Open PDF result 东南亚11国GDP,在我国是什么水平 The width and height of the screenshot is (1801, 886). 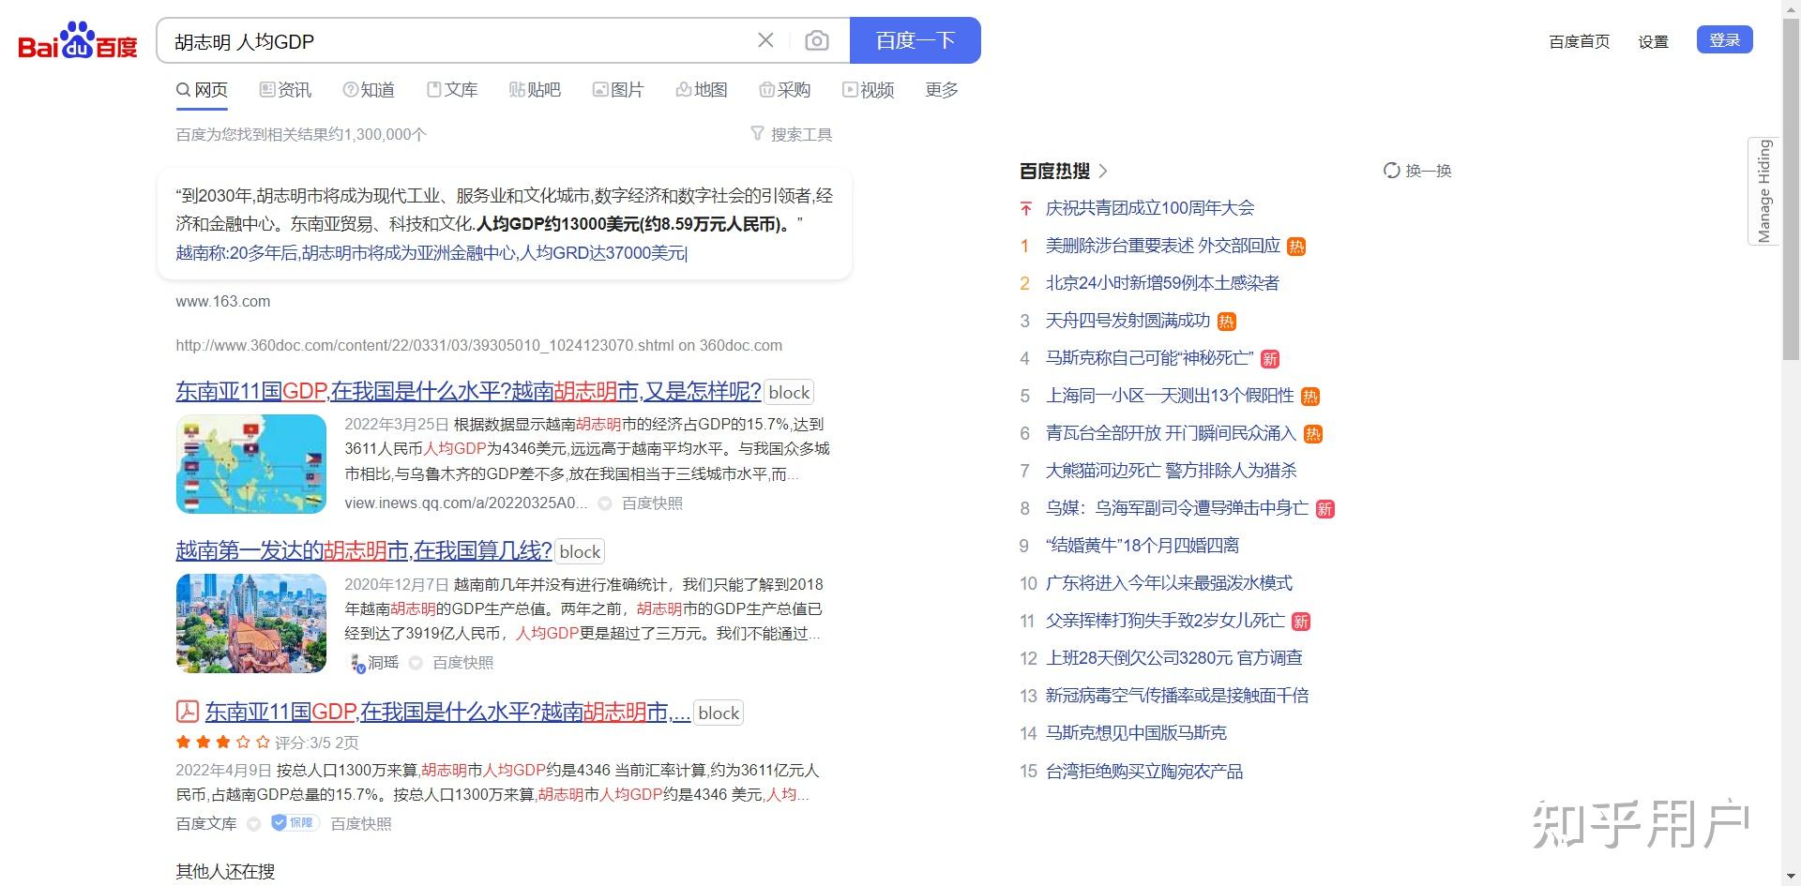(x=447, y=713)
